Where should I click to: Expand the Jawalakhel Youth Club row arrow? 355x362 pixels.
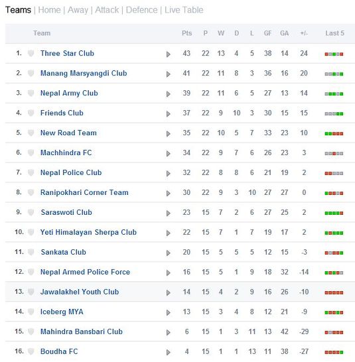pyautogui.click(x=169, y=293)
